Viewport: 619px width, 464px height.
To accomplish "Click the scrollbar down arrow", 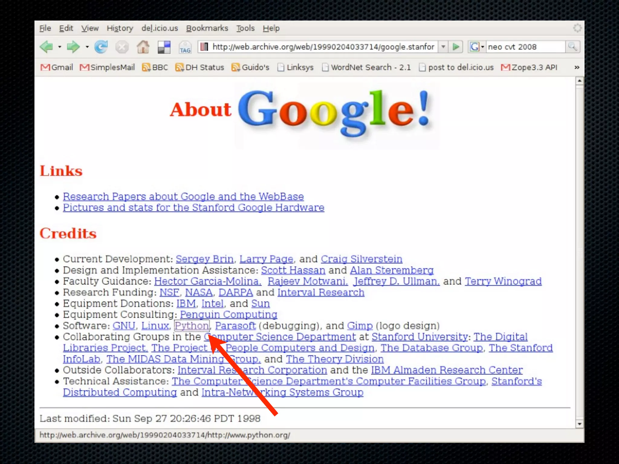I will [x=579, y=424].
